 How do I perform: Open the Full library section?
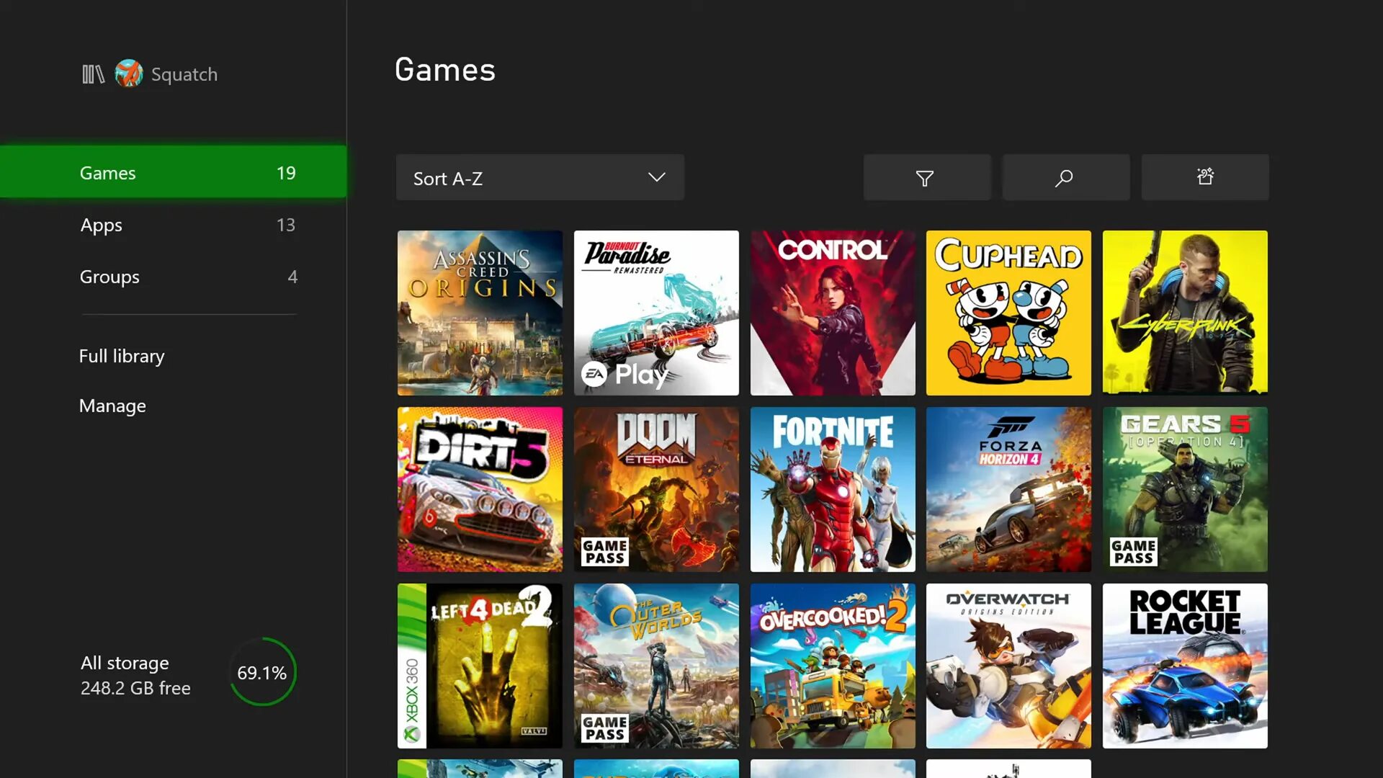[122, 355]
